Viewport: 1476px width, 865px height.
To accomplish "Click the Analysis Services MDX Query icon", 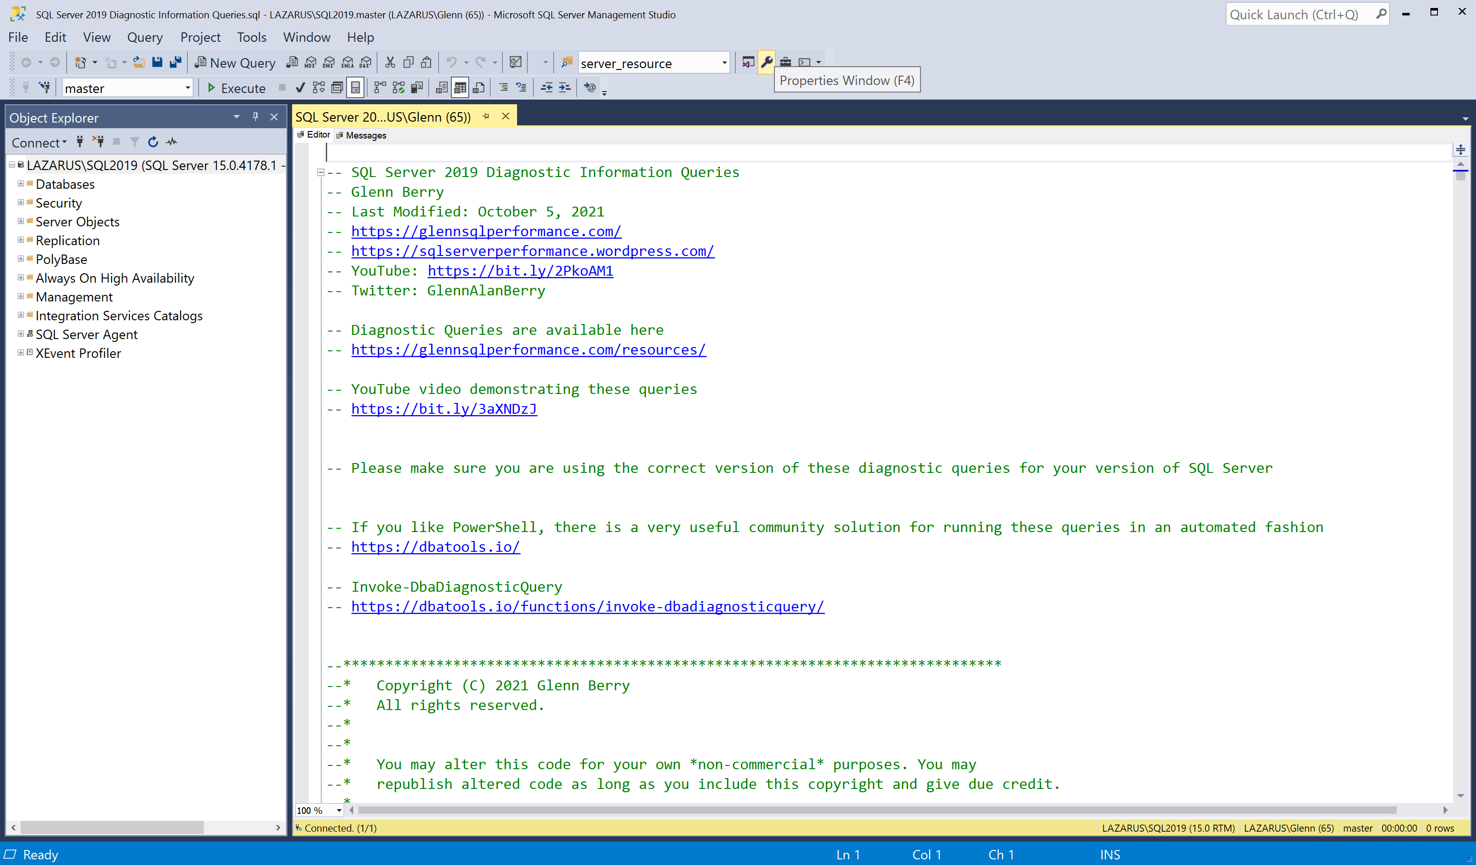I will point(310,62).
